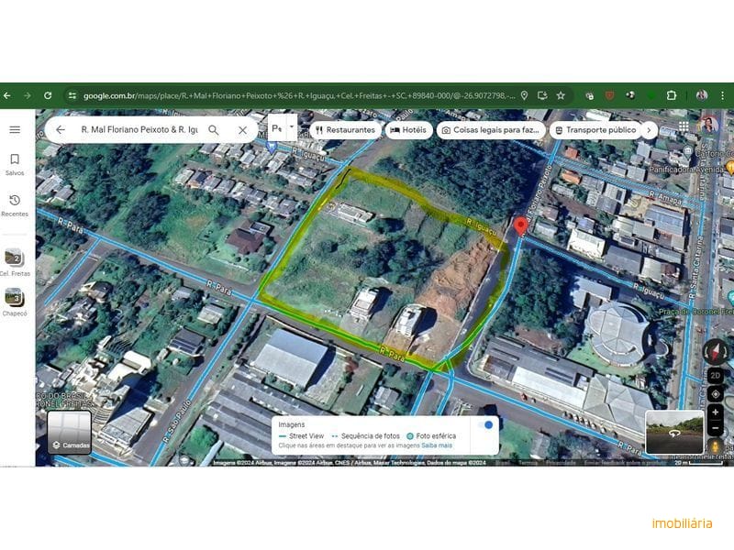This screenshot has height=550, width=734.
Task: Open the Saiba mais link
Action: click(437, 445)
